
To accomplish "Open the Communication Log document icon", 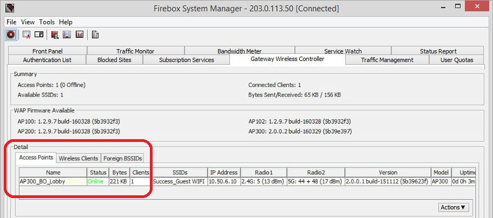I will (95, 35).
